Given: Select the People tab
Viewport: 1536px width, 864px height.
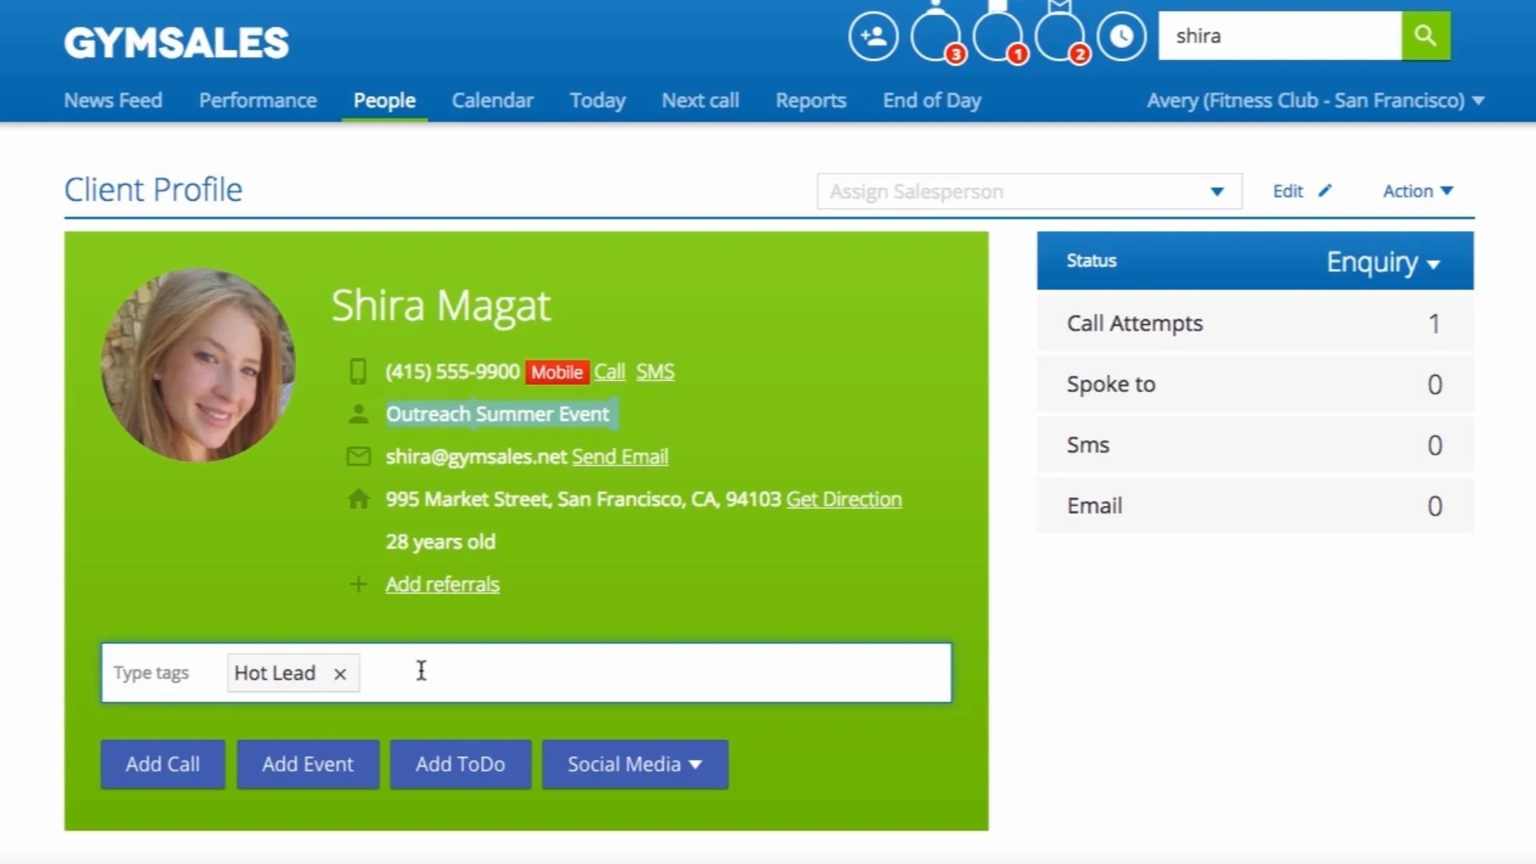Looking at the screenshot, I should coord(384,101).
